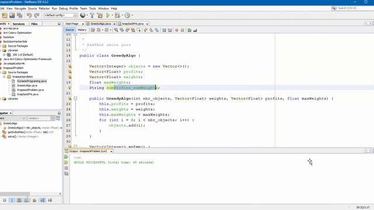Click Clean and Build Project icon
Viewport: 374px width, 210px height.
pyautogui.click(x=100, y=16)
